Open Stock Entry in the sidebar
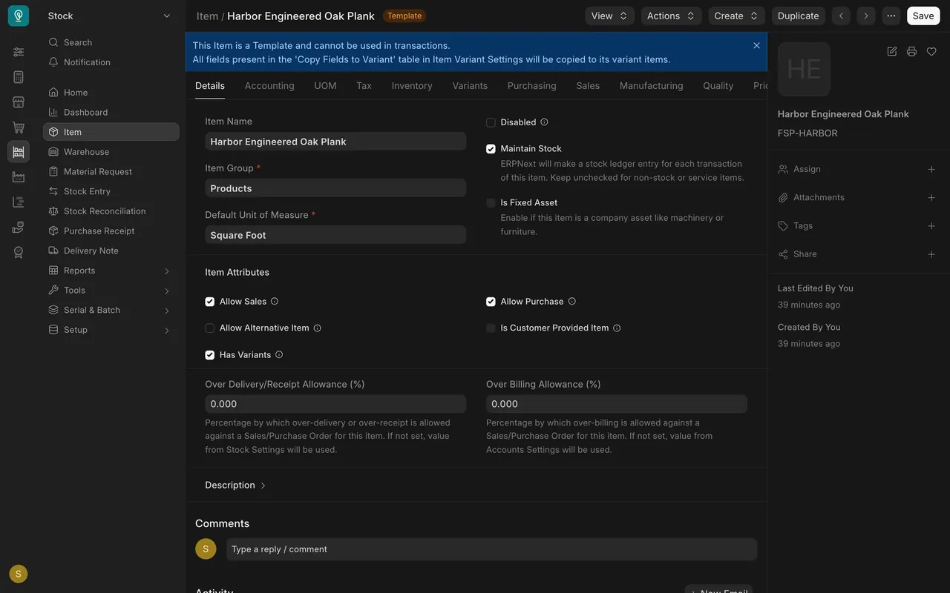Screen dimensions: 950x593 coord(111,191)
